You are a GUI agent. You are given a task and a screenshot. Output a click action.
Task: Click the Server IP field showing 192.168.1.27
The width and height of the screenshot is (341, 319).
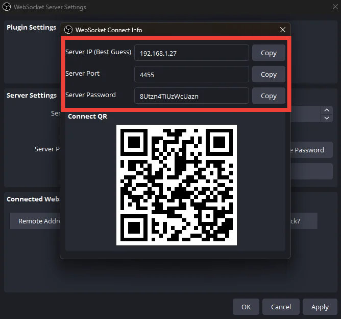[x=191, y=53]
